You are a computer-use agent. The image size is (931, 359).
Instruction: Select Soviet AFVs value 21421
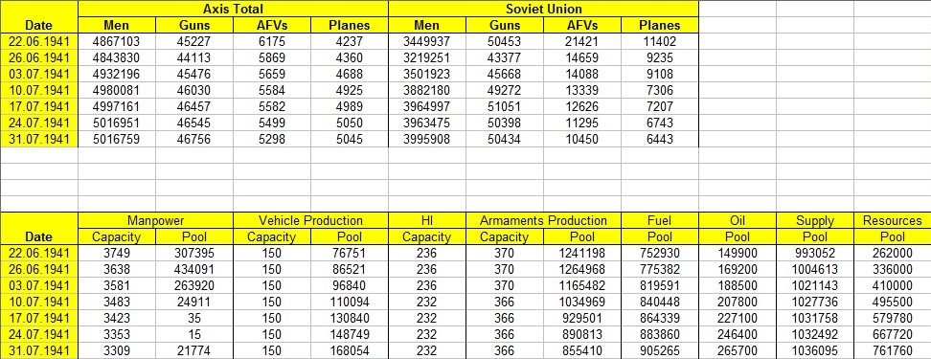tap(582, 42)
